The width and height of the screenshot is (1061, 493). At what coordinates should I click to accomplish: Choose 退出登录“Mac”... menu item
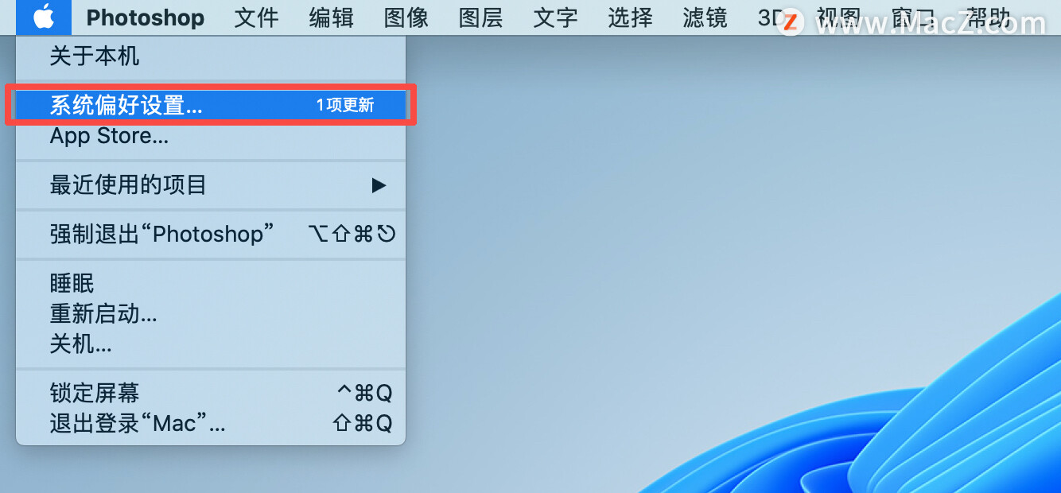click(x=211, y=423)
